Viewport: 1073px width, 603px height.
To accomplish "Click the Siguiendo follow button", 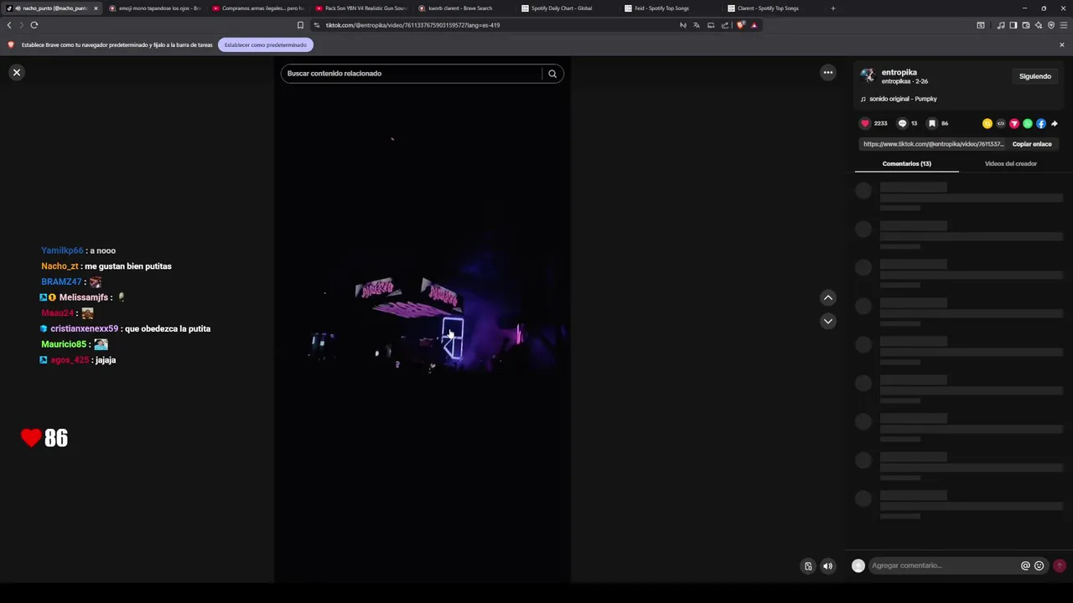I will 1035,76.
